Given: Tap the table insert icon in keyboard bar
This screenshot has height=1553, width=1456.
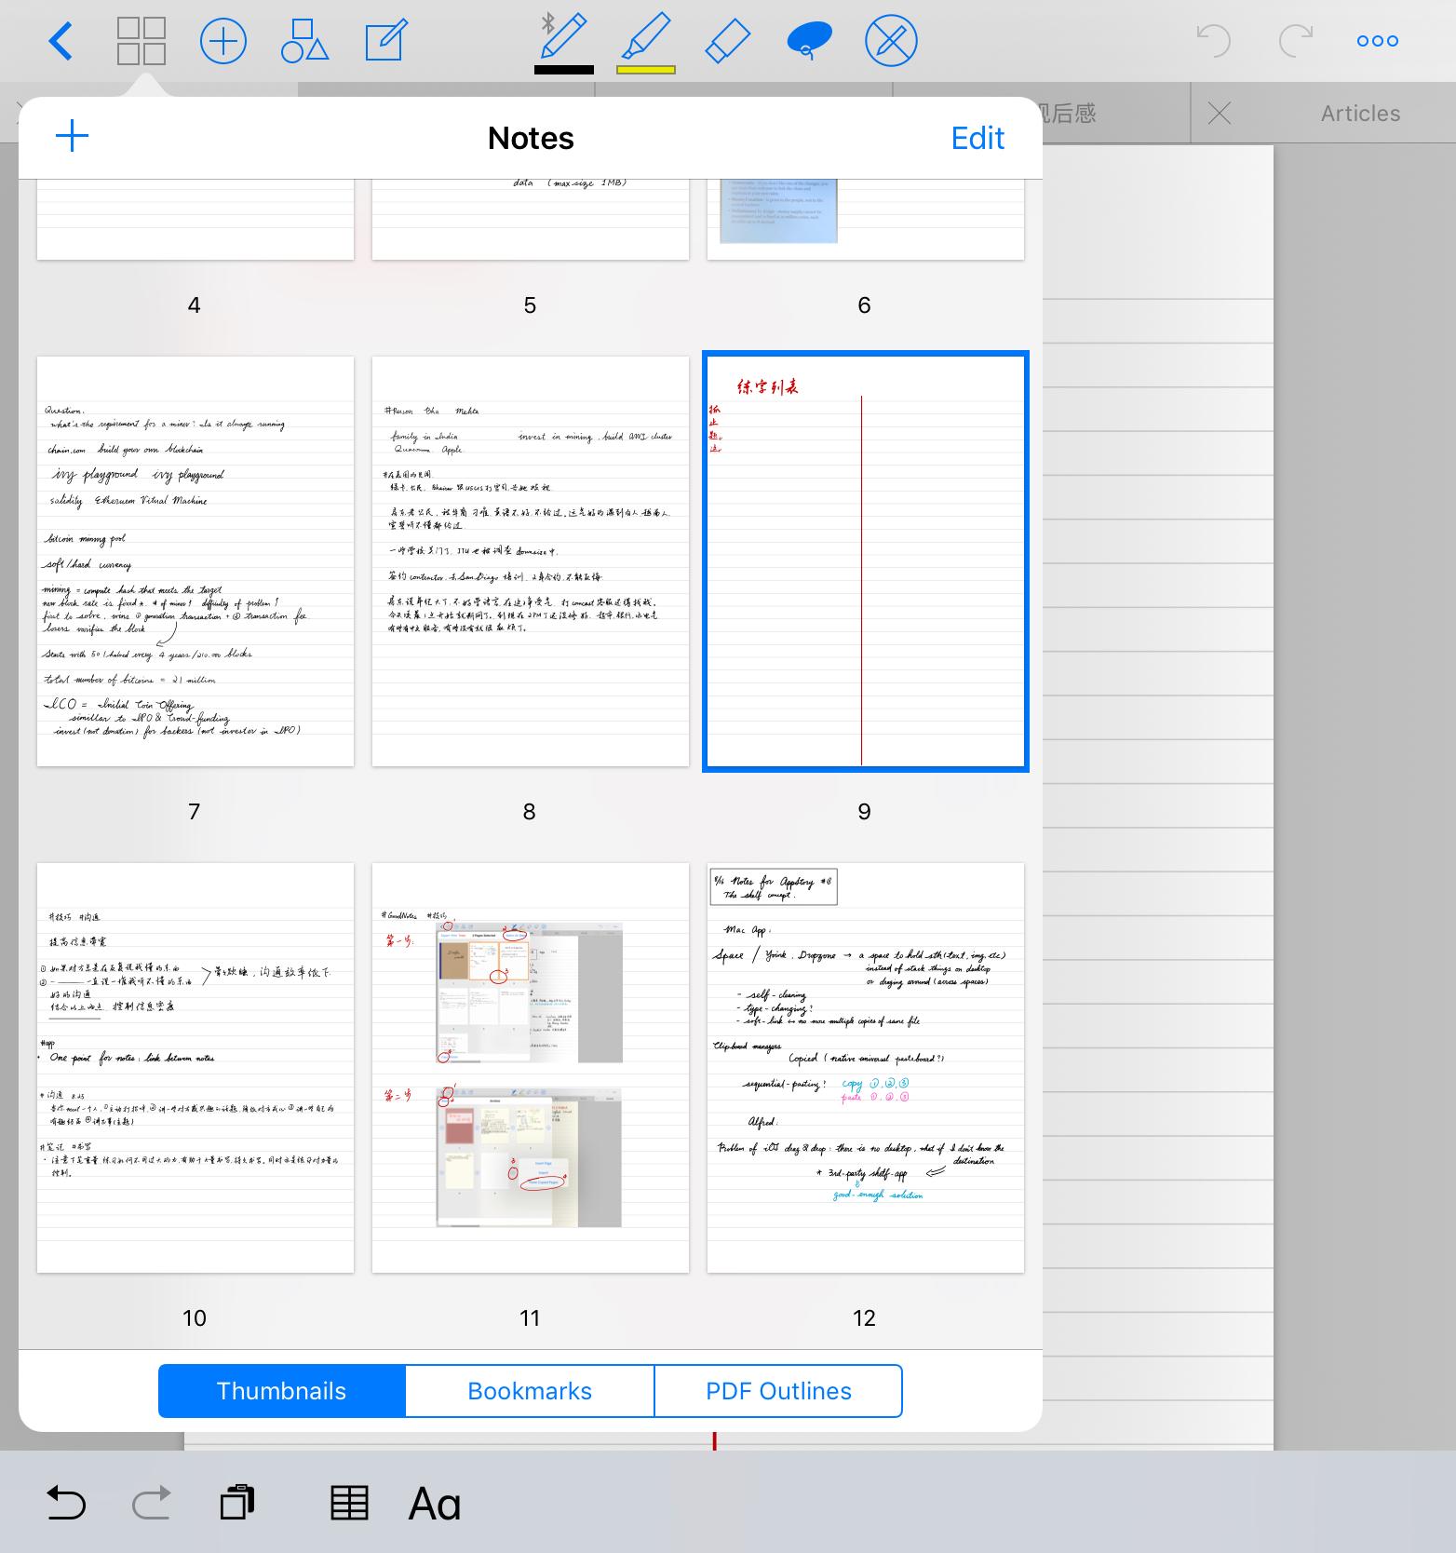Looking at the screenshot, I should click(350, 1503).
